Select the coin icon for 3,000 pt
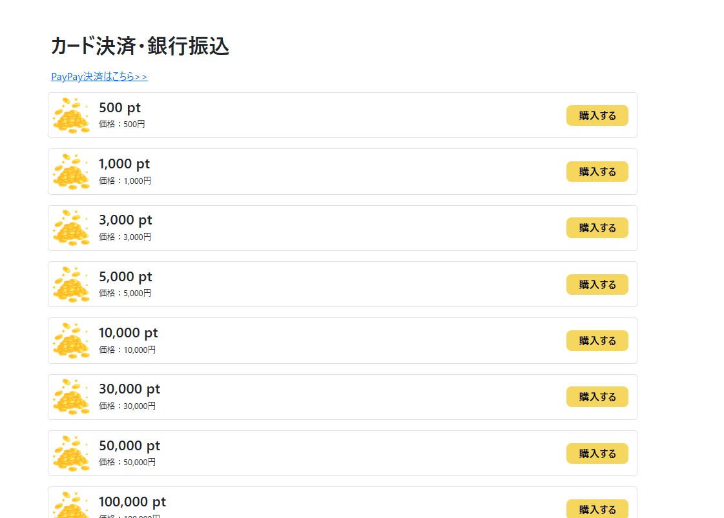 pyautogui.click(x=71, y=228)
